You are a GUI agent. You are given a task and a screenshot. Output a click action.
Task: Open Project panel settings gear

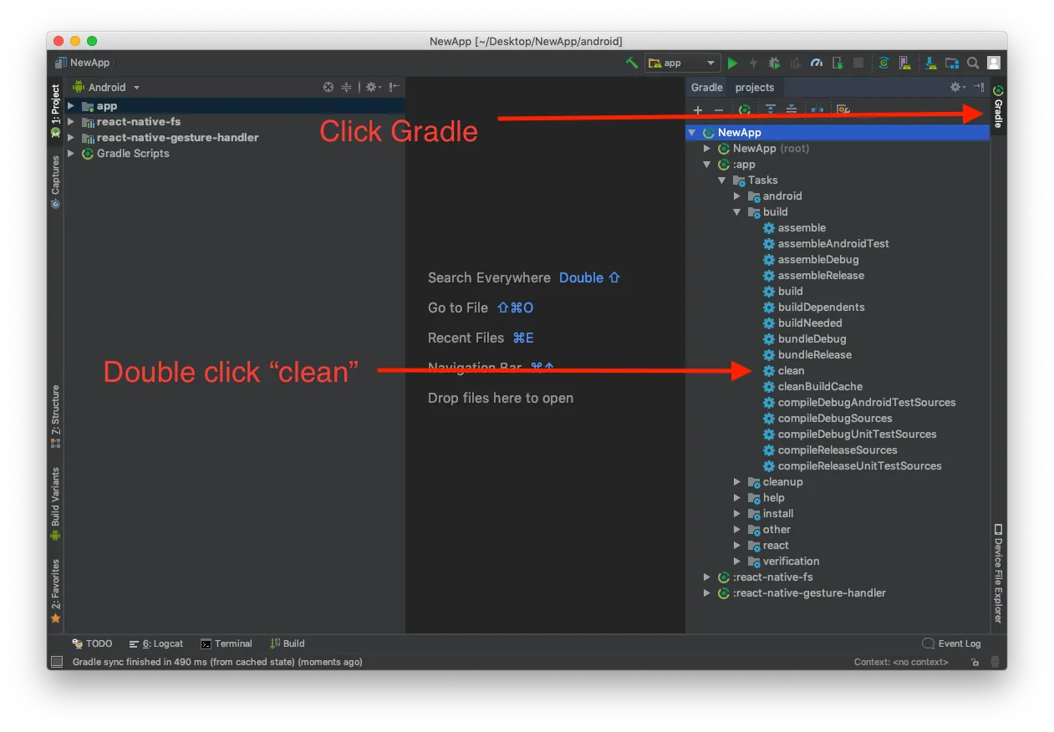click(x=373, y=87)
